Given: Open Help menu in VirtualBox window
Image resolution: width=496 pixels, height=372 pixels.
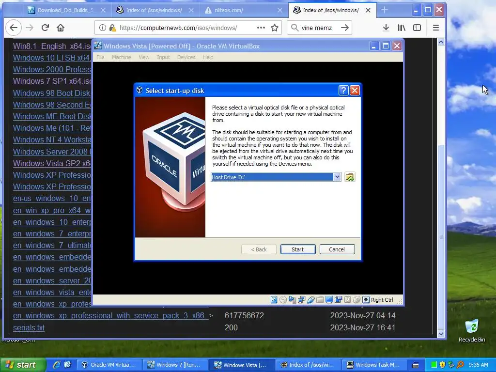Looking at the screenshot, I should tap(208, 57).
